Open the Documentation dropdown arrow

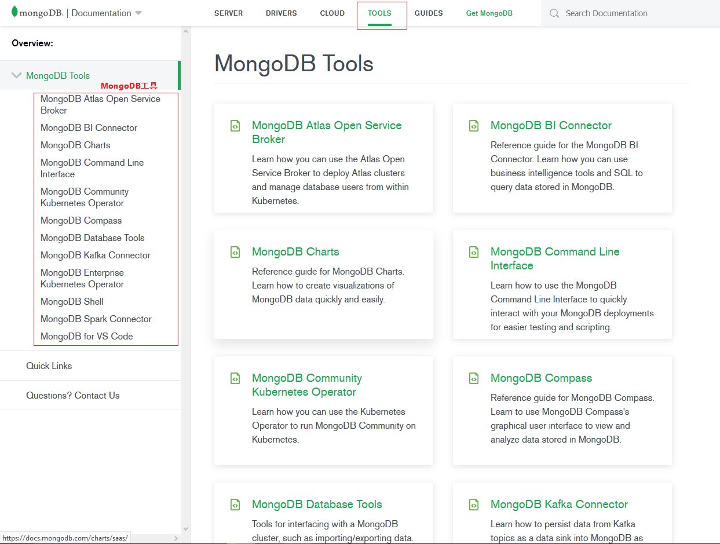coord(138,13)
